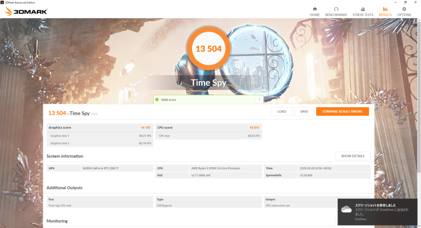Viewport: 421px width, 228px height.
Task: Click 13 504 in Time Spy heading
Action: pyautogui.click(x=57, y=113)
